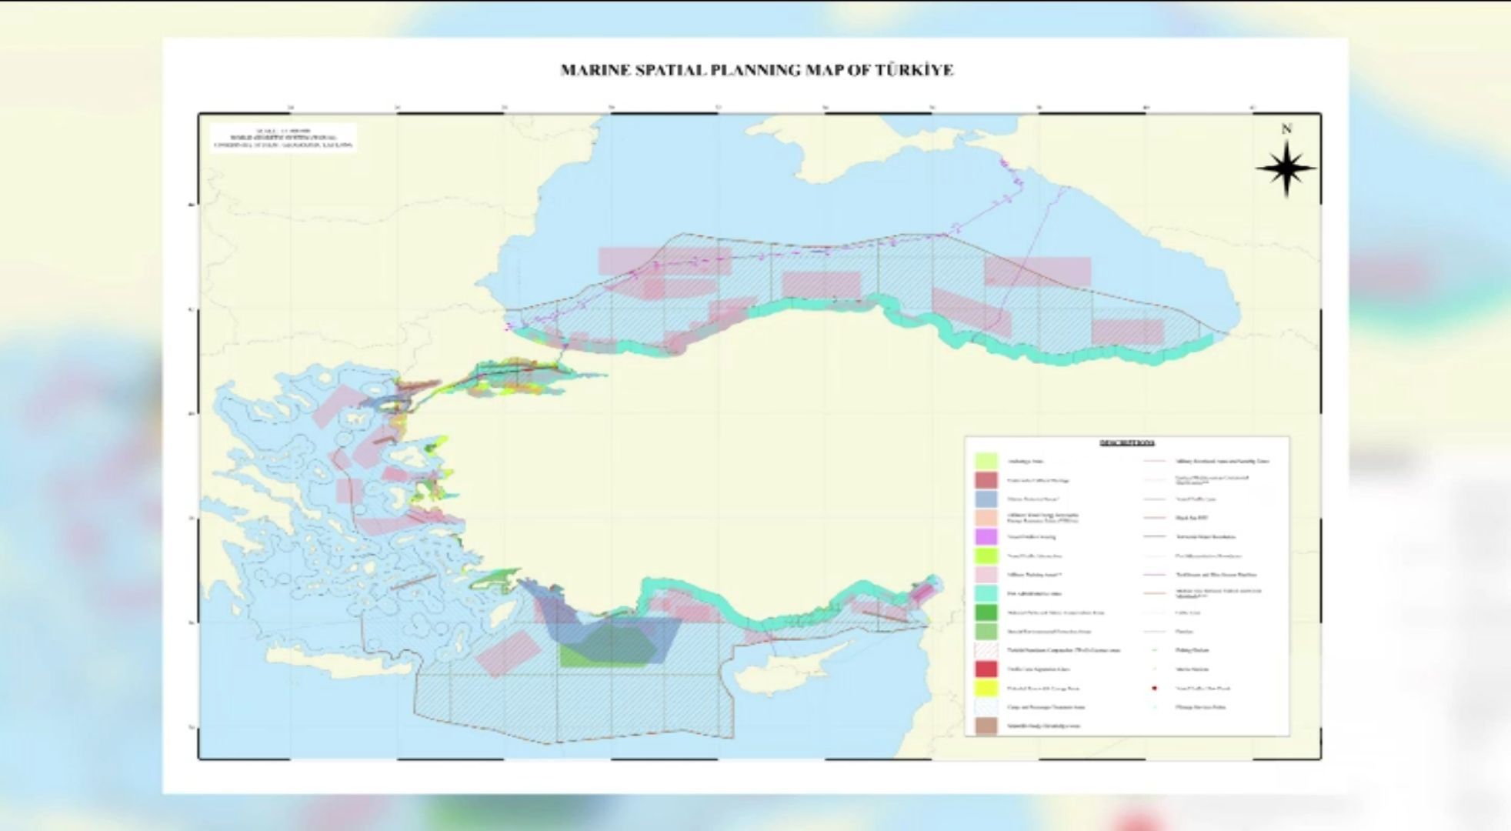Screen dimensions: 1511x831
Task: Select the brown legend swatch
Action: pyautogui.click(x=986, y=726)
